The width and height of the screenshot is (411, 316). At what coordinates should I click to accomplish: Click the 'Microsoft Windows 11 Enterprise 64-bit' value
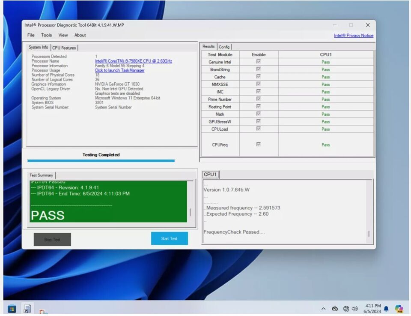(x=128, y=98)
